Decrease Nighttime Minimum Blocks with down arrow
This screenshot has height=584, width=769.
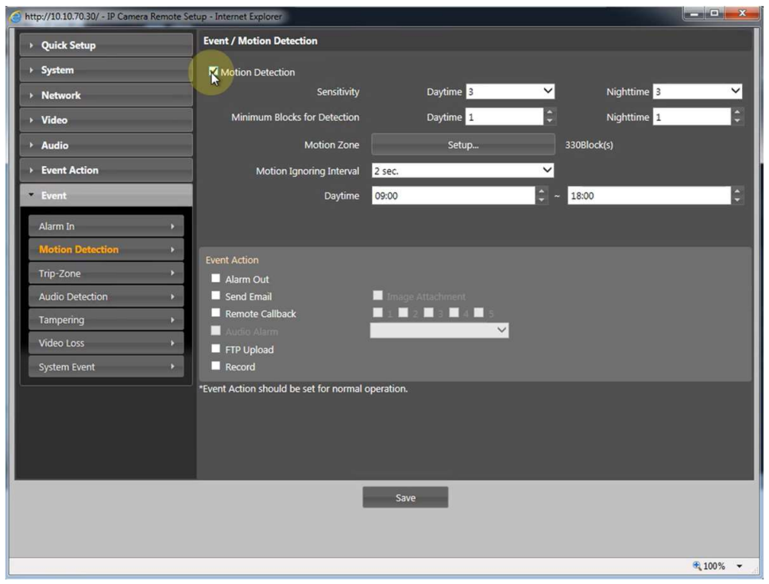[x=737, y=121]
